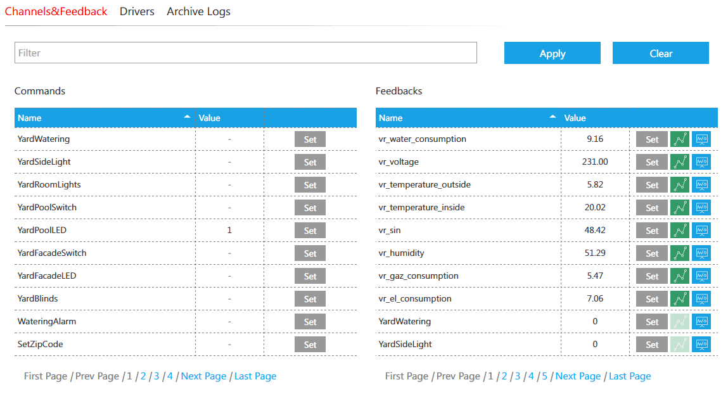The width and height of the screenshot is (728, 394).
Task: Sort Feedbacks table by Name arrow
Action: [x=552, y=117]
